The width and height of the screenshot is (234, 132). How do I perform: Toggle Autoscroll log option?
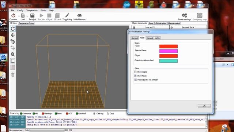81,114
